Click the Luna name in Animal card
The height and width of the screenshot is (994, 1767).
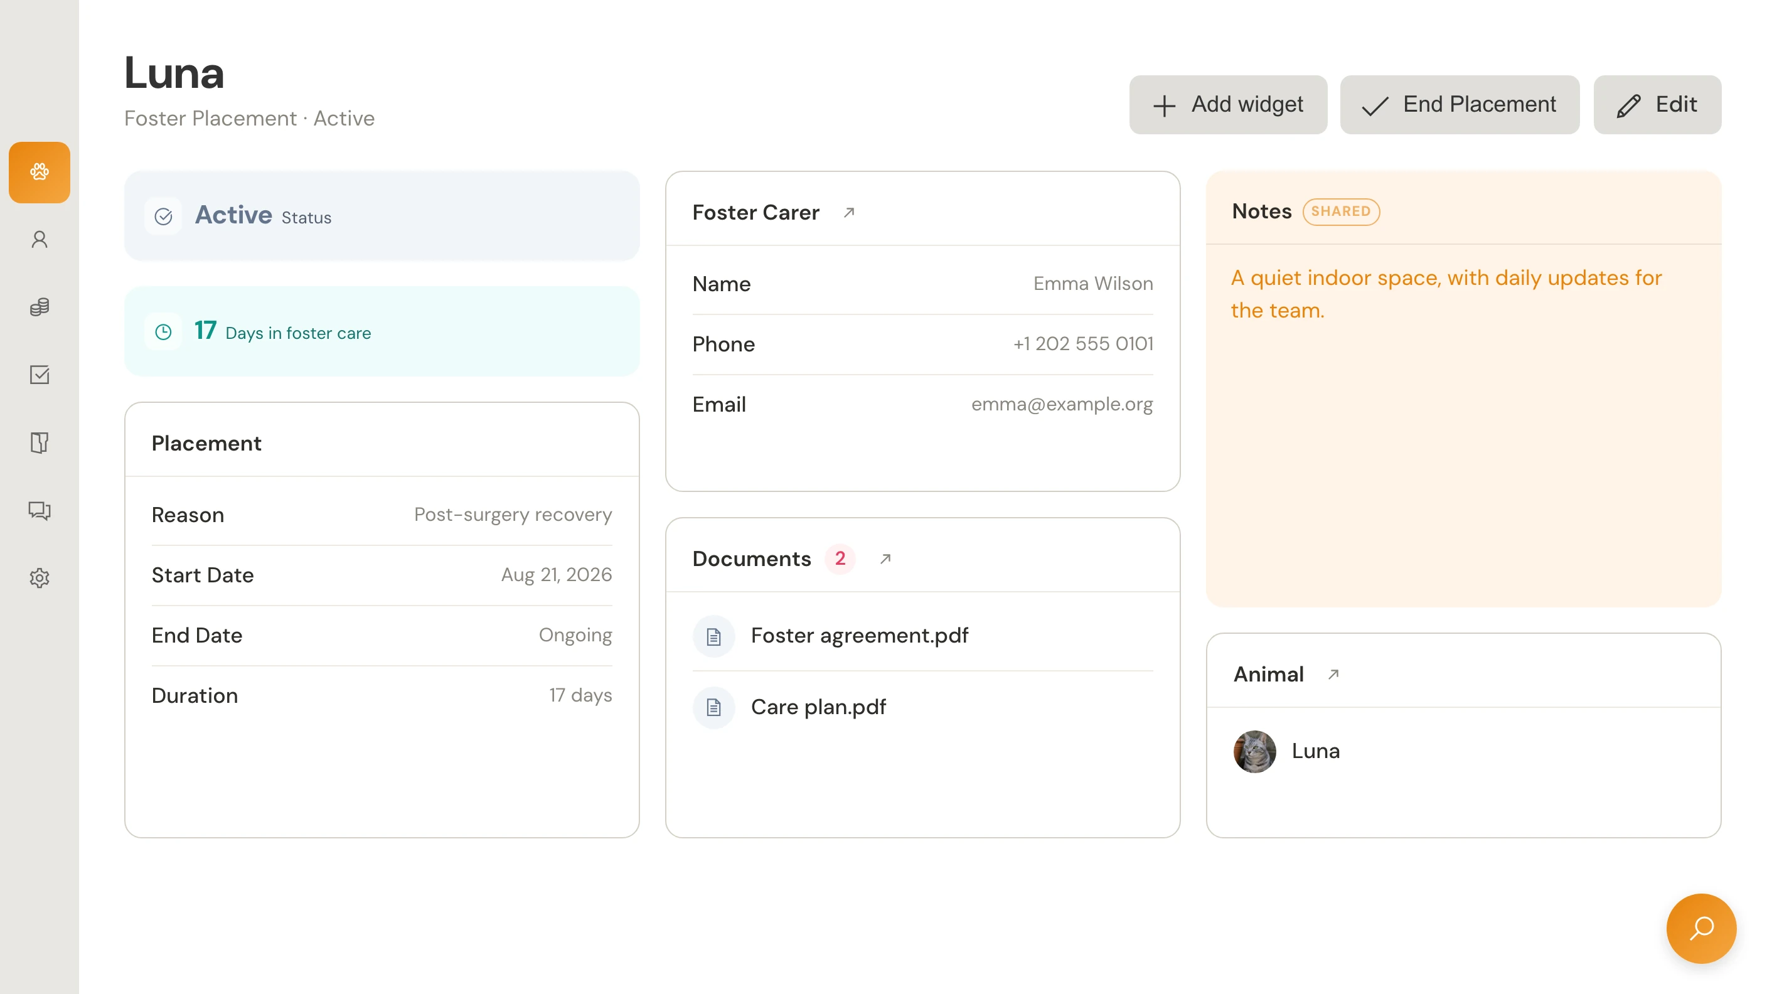[1316, 751]
